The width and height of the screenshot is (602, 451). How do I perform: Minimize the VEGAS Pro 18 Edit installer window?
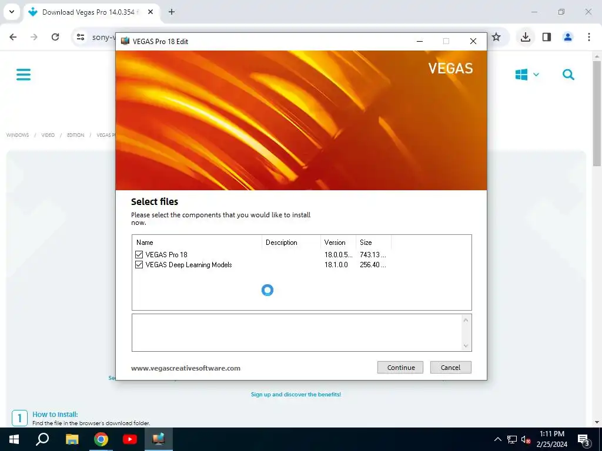pos(420,41)
